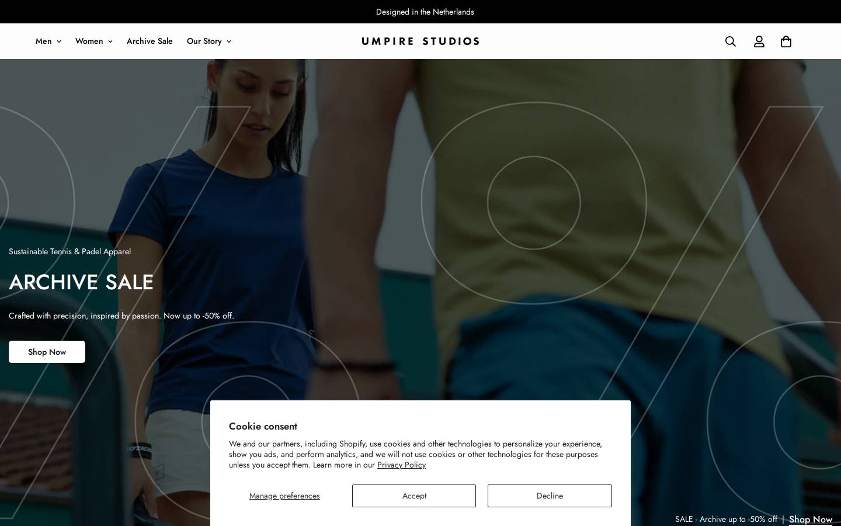Open the Our Story navigation item
Viewport: 841px width, 526px height.
click(x=204, y=41)
